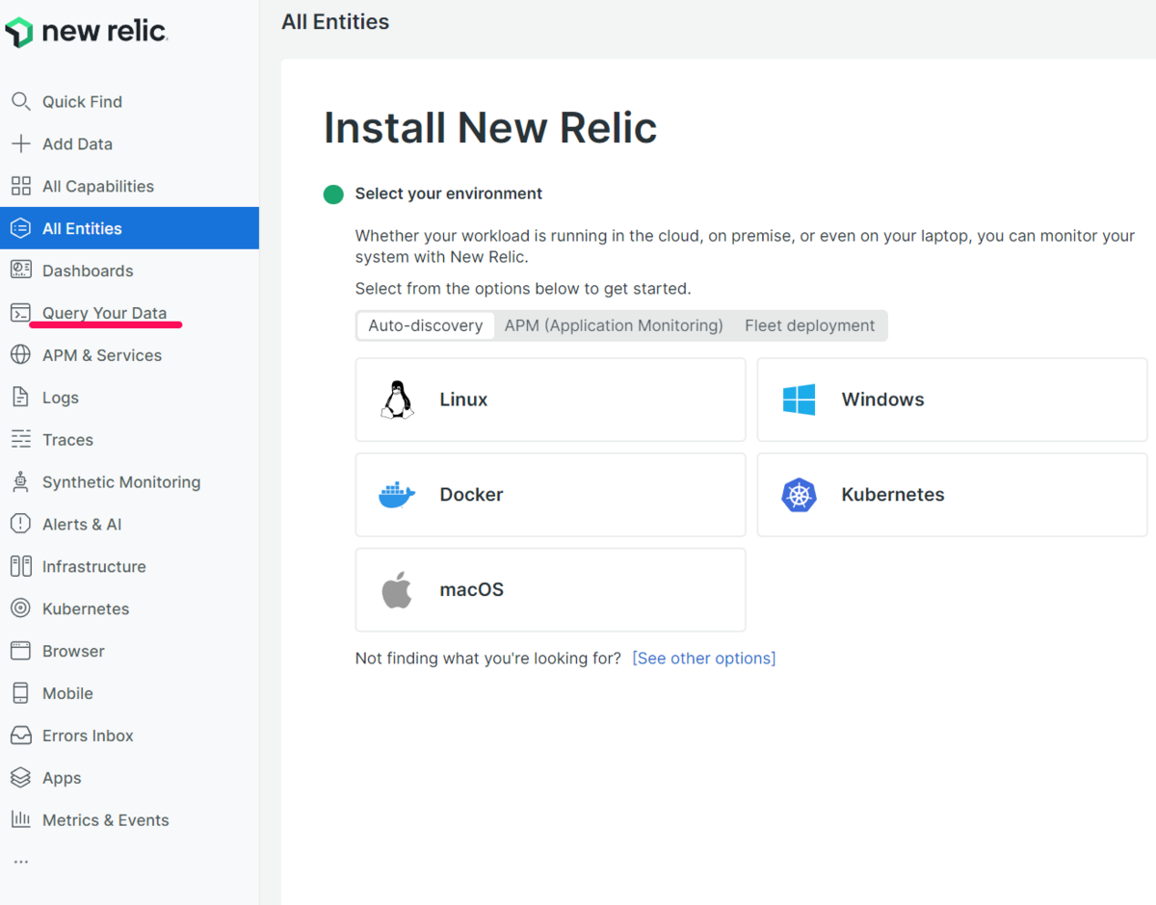Open the Errors Inbox tray icon
The height and width of the screenshot is (905, 1156).
pos(20,736)
